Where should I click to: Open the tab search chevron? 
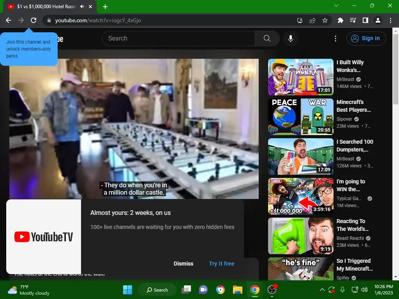[336, 5]
